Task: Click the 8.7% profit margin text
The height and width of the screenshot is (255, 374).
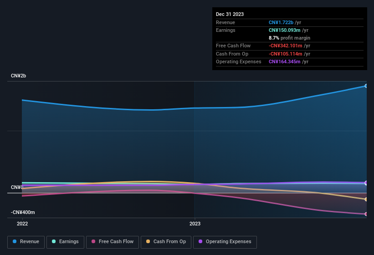Action: (x=289, y=38)
